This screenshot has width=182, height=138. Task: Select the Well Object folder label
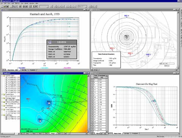click(x=9, y=115)
